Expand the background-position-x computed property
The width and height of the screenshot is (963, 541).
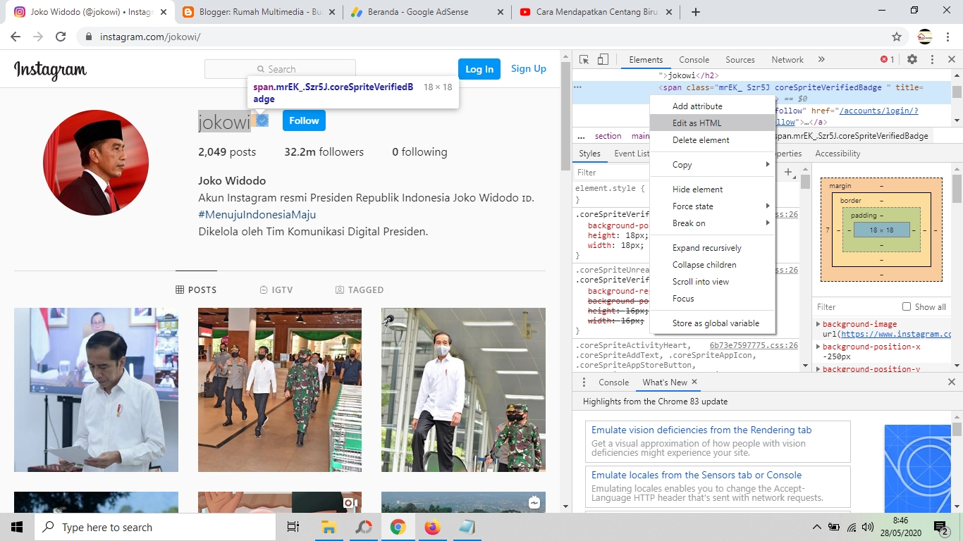(x=818, y=347)
